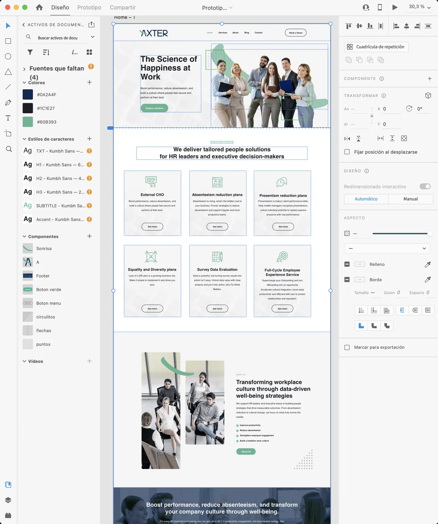The width and height of the screenshot is (438, 524).
Task: Toggle the Relleno fill checkbox
Action: (x=347, y=264)
